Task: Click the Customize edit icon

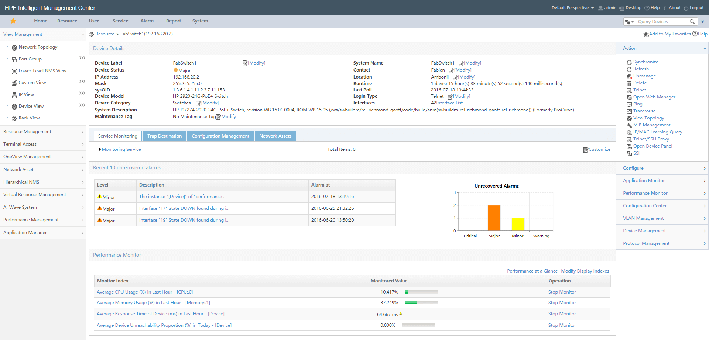Action: [x=586, y=150]
